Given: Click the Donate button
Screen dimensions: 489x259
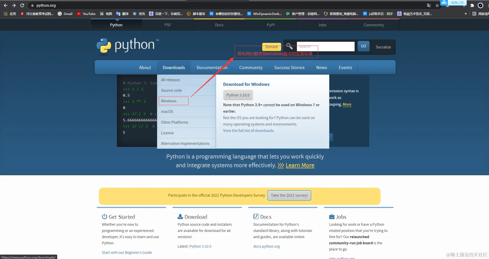Looking at the screenshot, I should coord(272,47).
